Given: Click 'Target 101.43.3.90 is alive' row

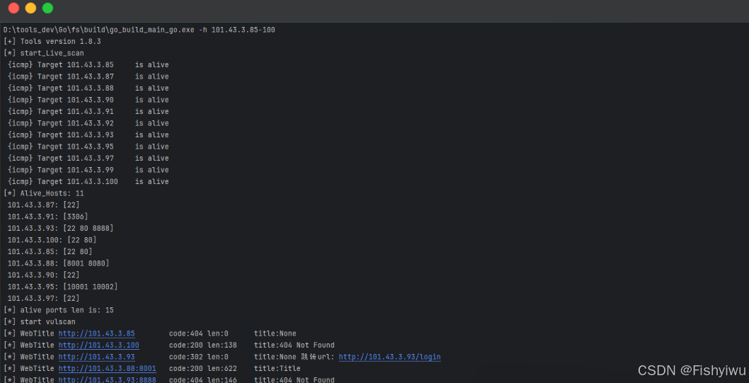Looking at the screenshot, I should coord(88,100).
